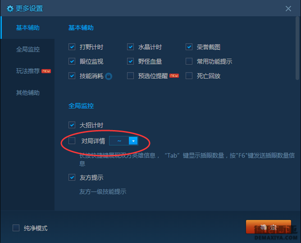Image resolution: width=301 pixels, height=243 pixels.
Task: Disable the 荣誉截图 option
Action: 189,47
